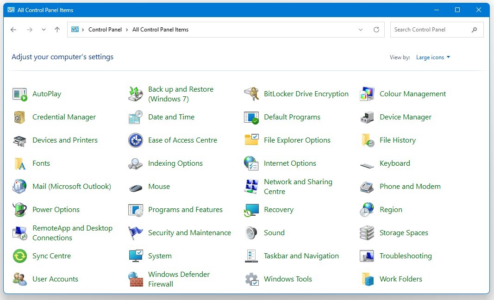
Task: Expand the address bar history dropdown
Action: point(361,29)
